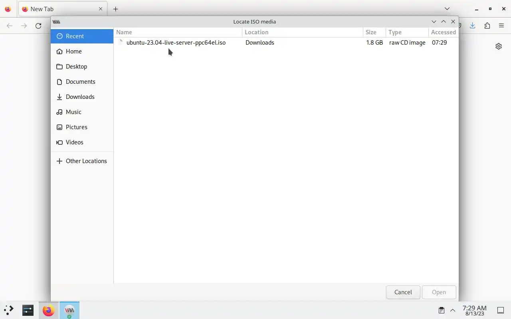
Task: Open Other Locations
Action: click(82, 161)
